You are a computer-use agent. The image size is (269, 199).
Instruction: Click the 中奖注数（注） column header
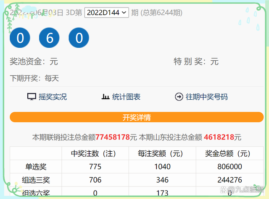click(x=95, y=153)
